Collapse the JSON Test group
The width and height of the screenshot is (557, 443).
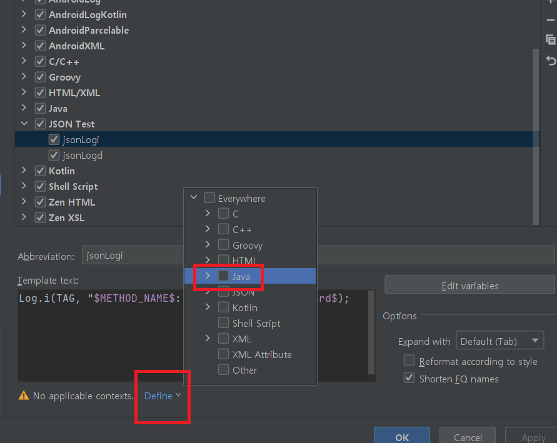point(24,124)
